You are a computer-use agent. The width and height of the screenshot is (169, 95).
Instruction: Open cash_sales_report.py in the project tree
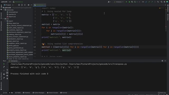[16, 28]
